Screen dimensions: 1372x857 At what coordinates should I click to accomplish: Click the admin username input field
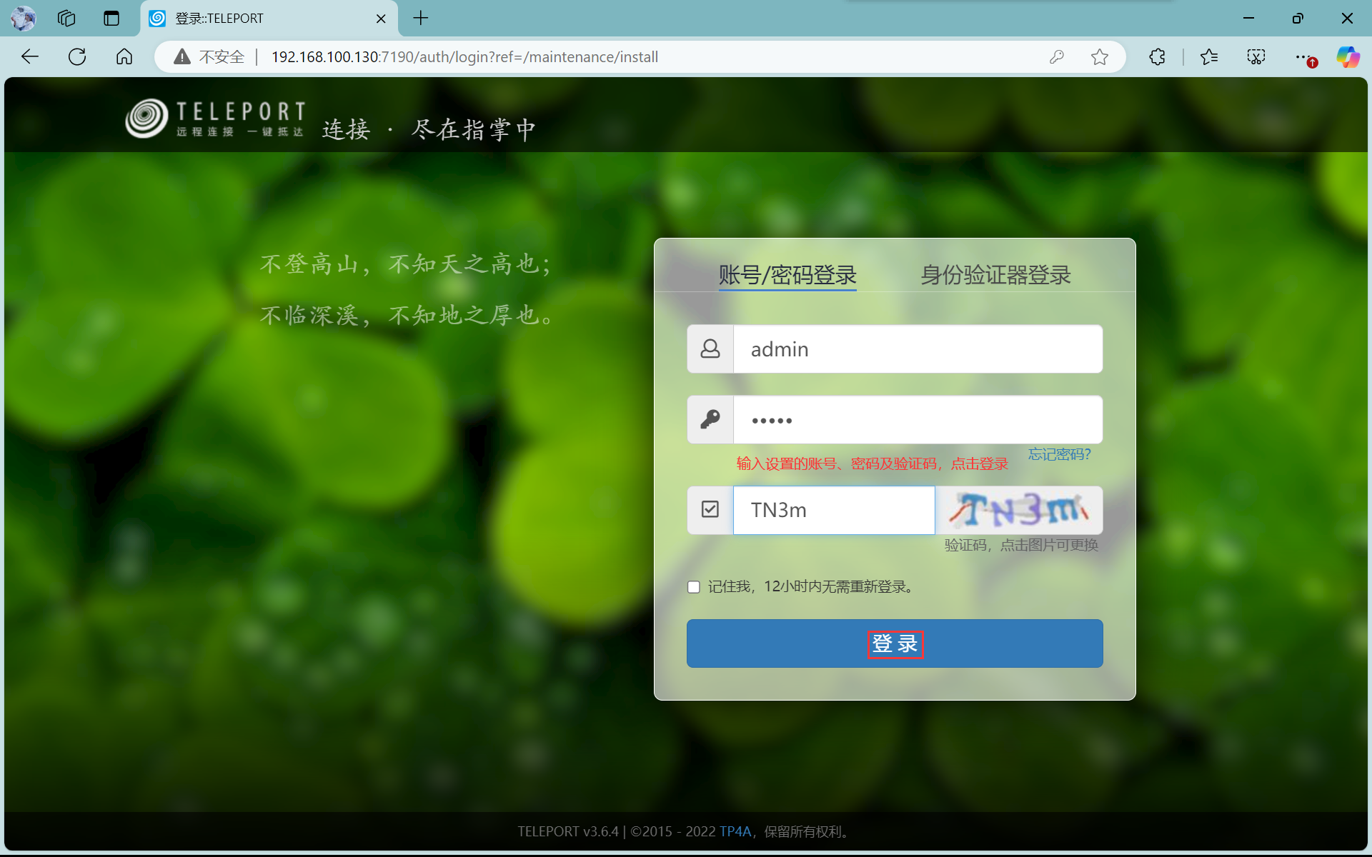pos(918,349)
